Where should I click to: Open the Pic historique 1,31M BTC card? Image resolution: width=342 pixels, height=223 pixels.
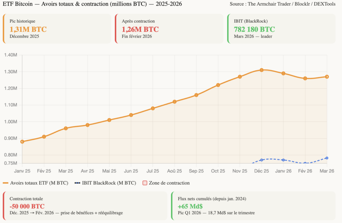pos(57,29)
